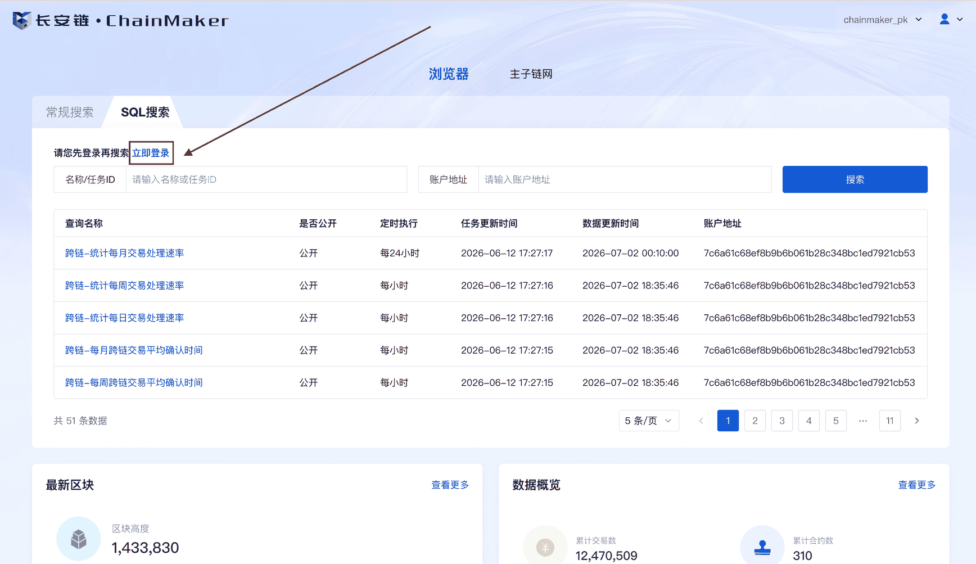This screenshot has width=976, height=564.
Task: Click the ChainMaker logo icon
Action: pos(21,20)
